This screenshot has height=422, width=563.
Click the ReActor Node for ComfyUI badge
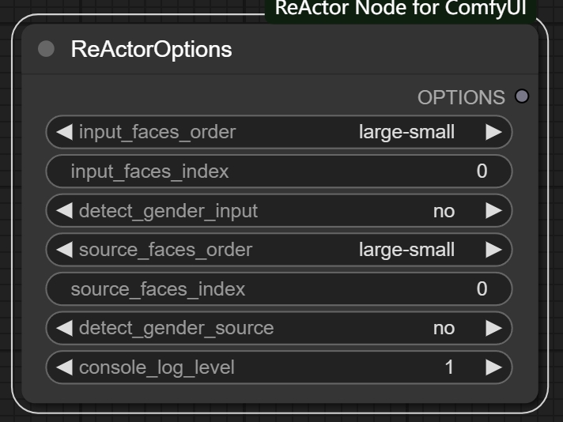pyautogui.click(x=401, y=9)
